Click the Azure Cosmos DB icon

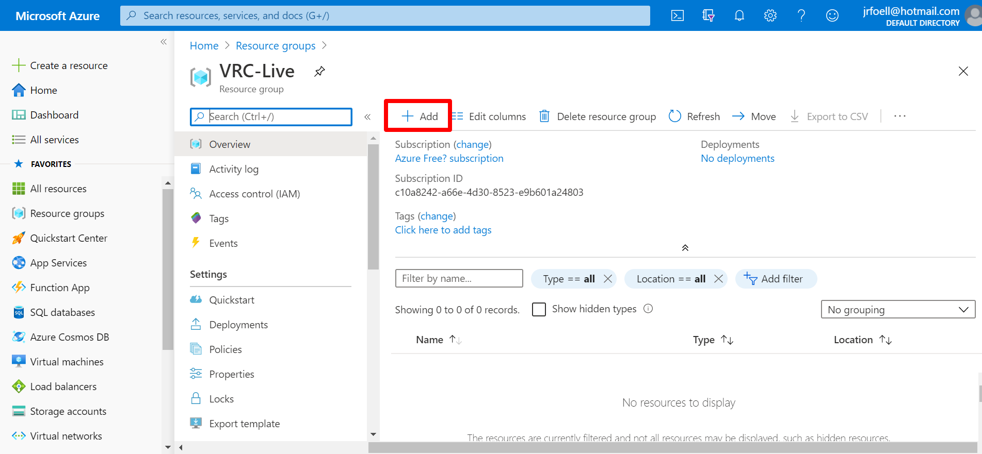tap(19, 337)
